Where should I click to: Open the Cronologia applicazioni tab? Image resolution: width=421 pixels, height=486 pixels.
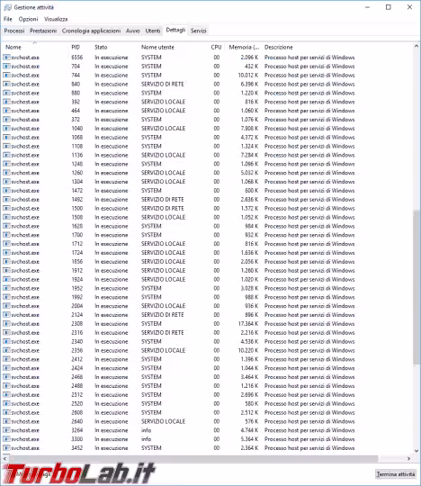tap(91, 31)
